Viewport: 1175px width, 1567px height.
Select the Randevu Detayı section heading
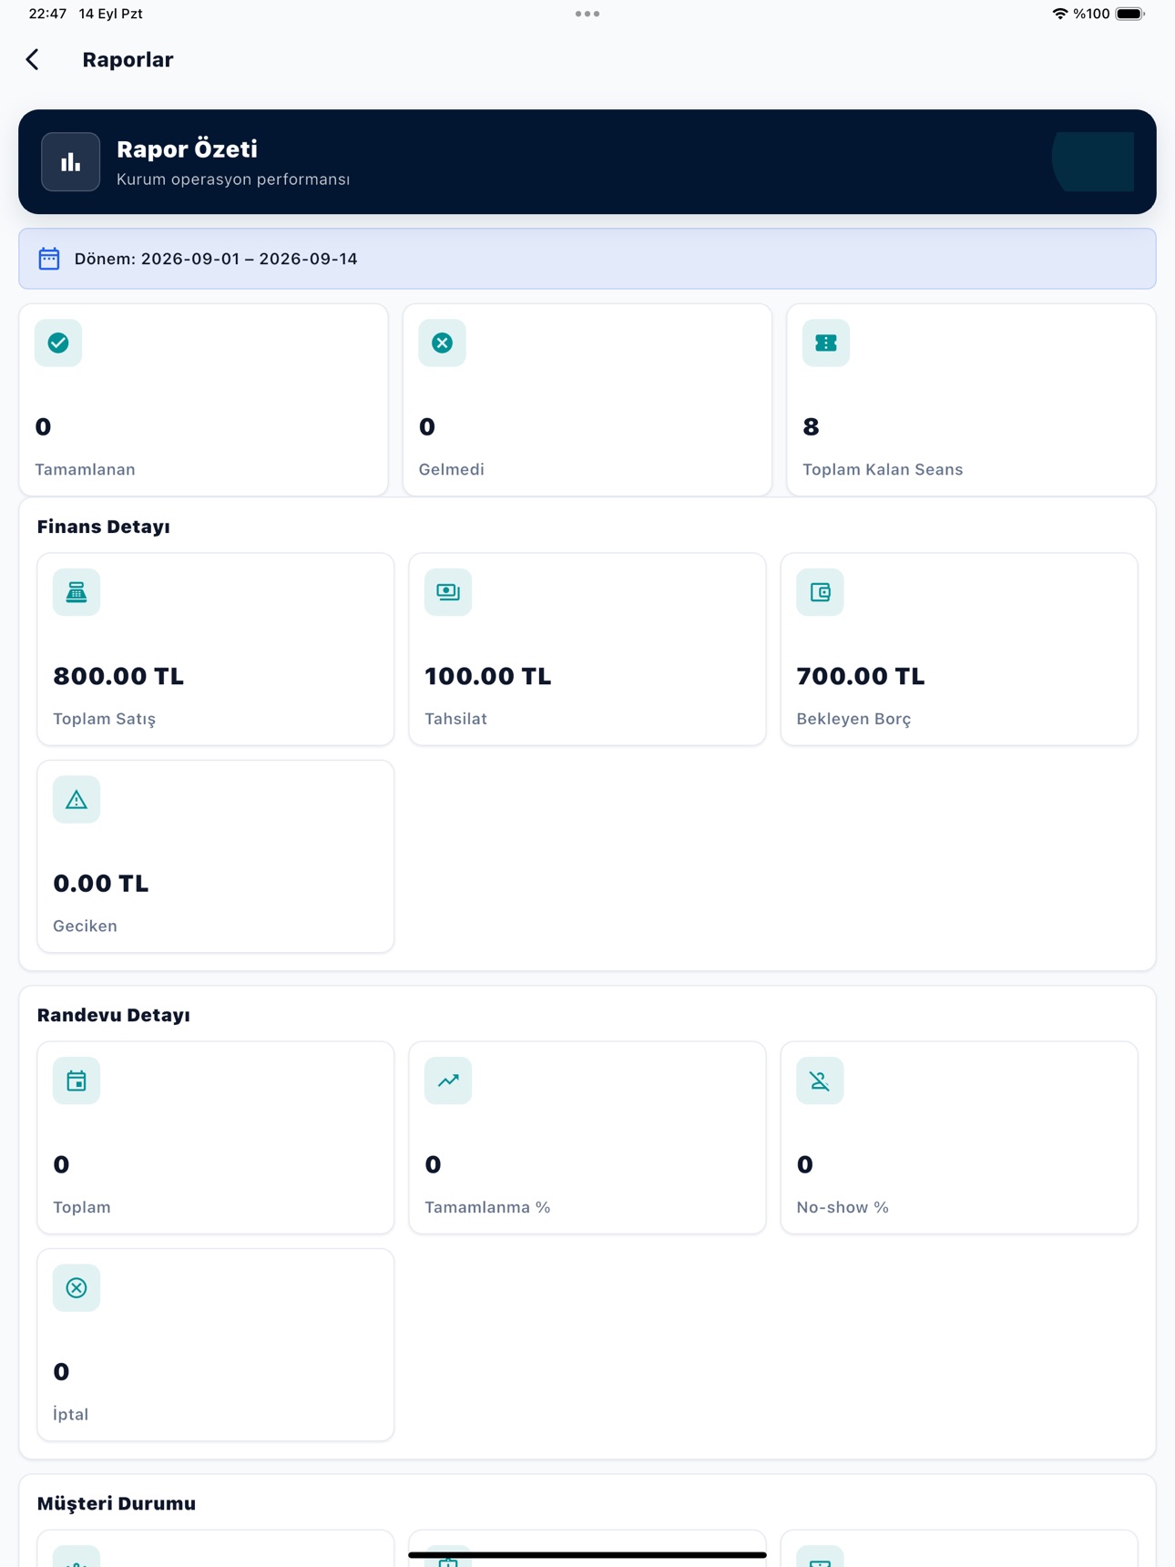(x=114, y=1015)
